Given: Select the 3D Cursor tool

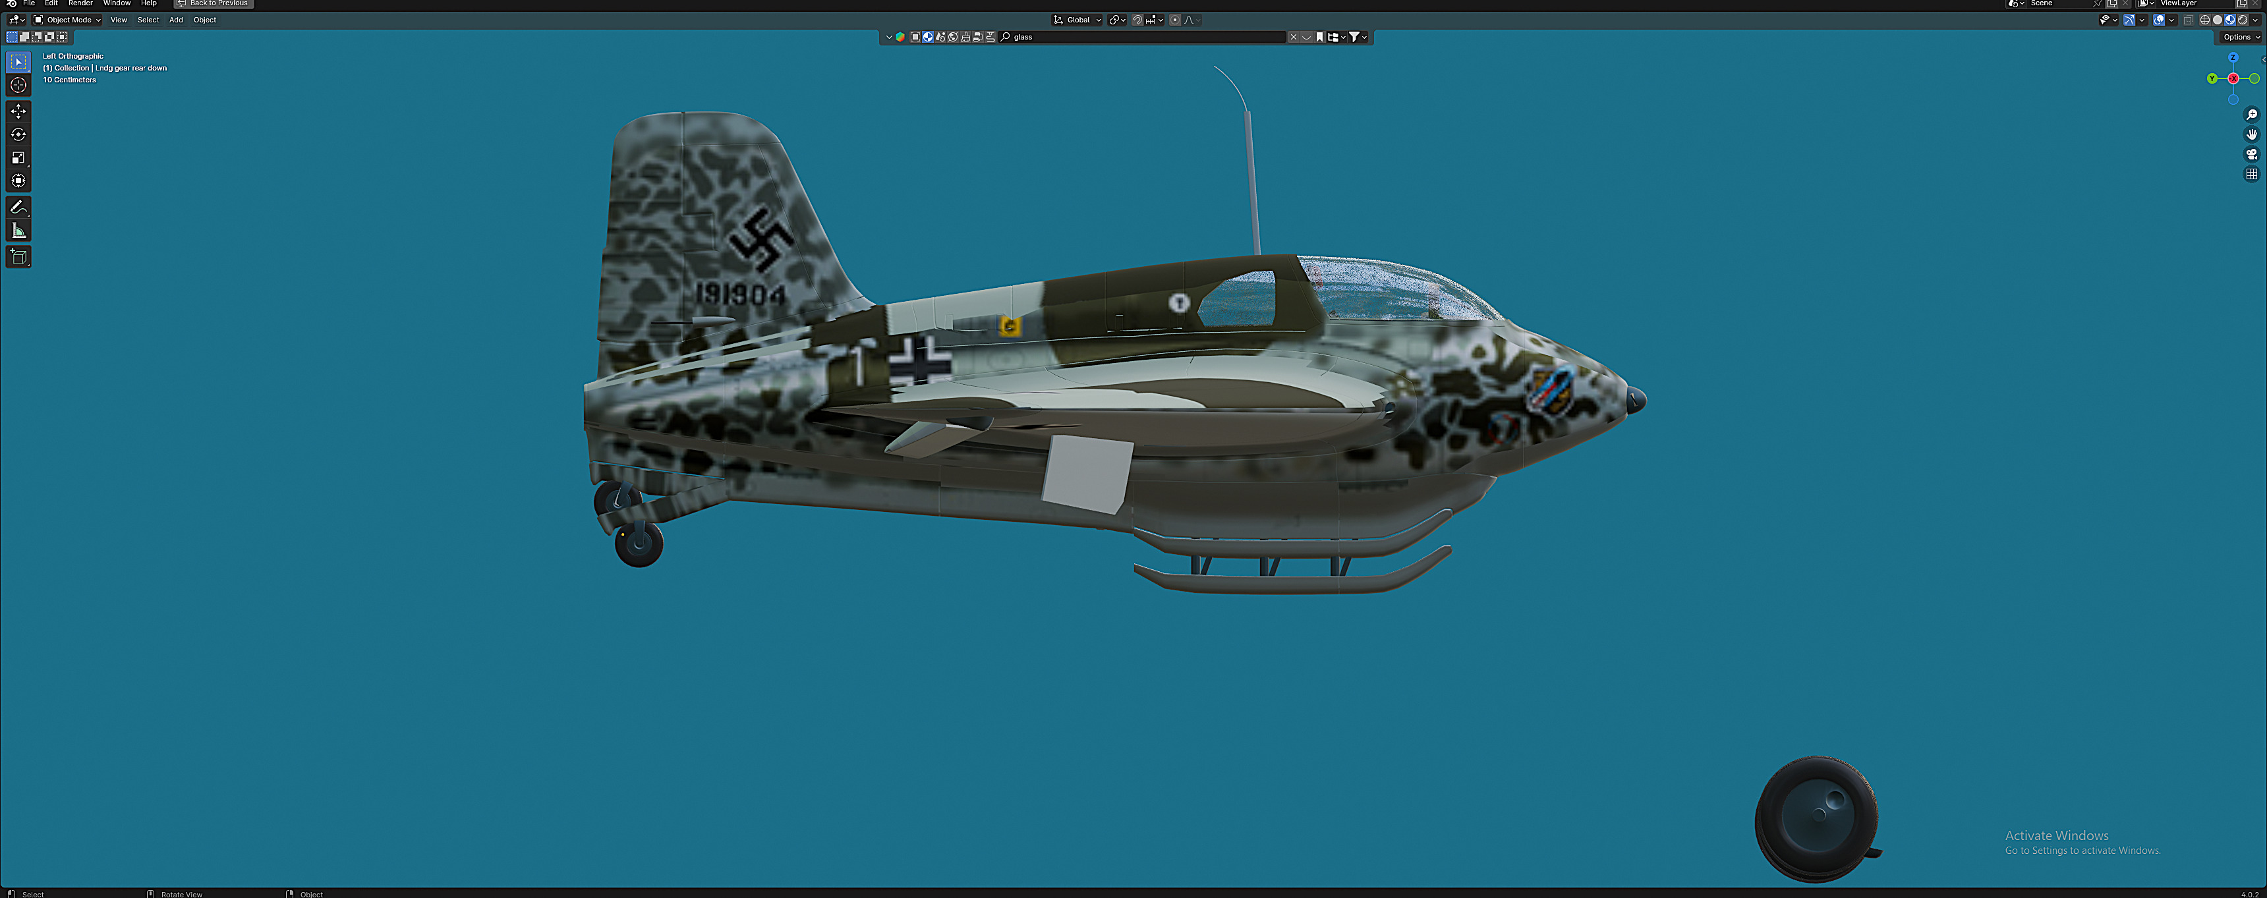Looking at the screenshot, I should pos(18,84).
